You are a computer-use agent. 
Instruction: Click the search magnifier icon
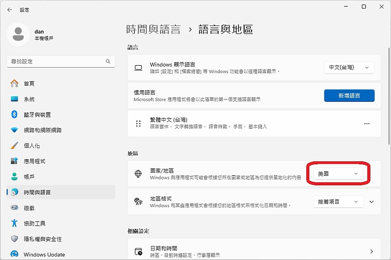coord(108,61)
